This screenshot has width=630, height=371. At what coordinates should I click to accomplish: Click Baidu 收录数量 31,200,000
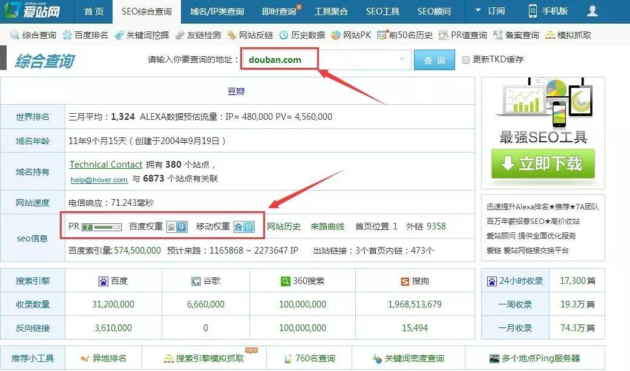coord(113,304)
